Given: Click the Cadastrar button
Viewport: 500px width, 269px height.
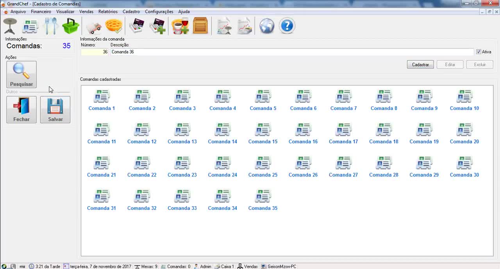Looking at the screenshot, I should (x=420, y=65).
